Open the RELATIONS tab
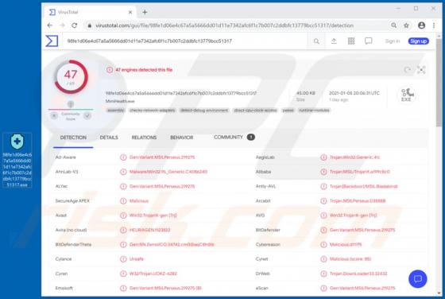The image size is (445, 299). coord(144,138)
